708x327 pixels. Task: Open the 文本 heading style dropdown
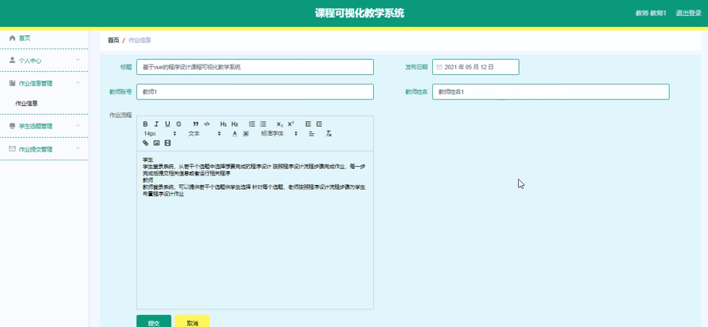point(203,134)
